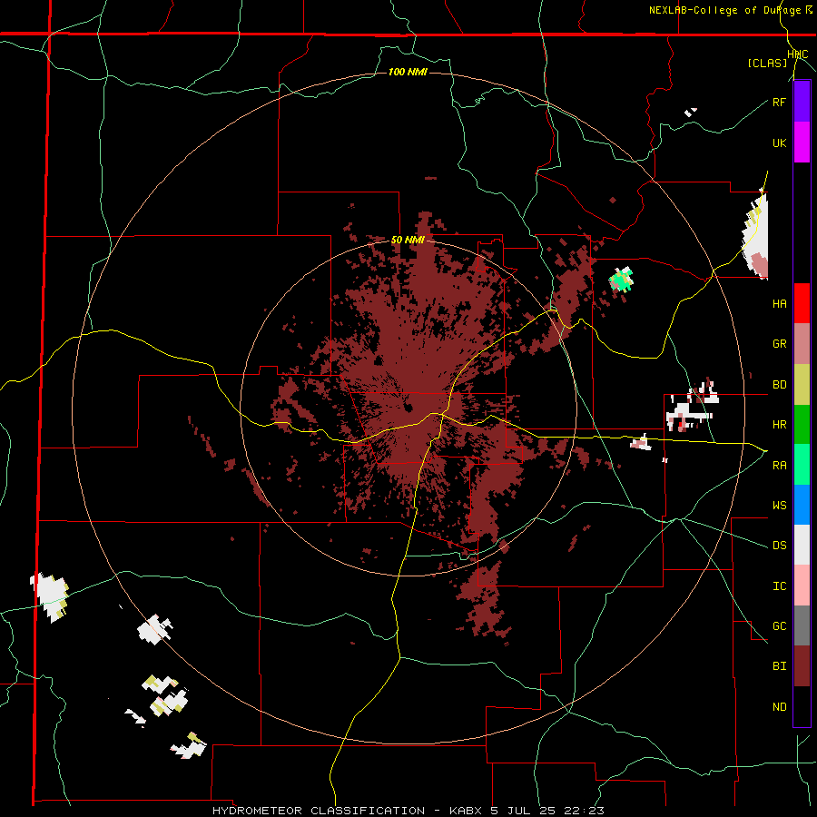
Task: Click the dark red BI legend swatch
Action: point(802,666)
